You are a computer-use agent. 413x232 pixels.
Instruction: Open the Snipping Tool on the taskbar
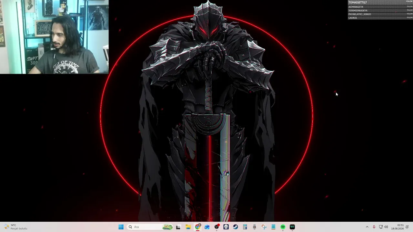[x=264, y=227]
